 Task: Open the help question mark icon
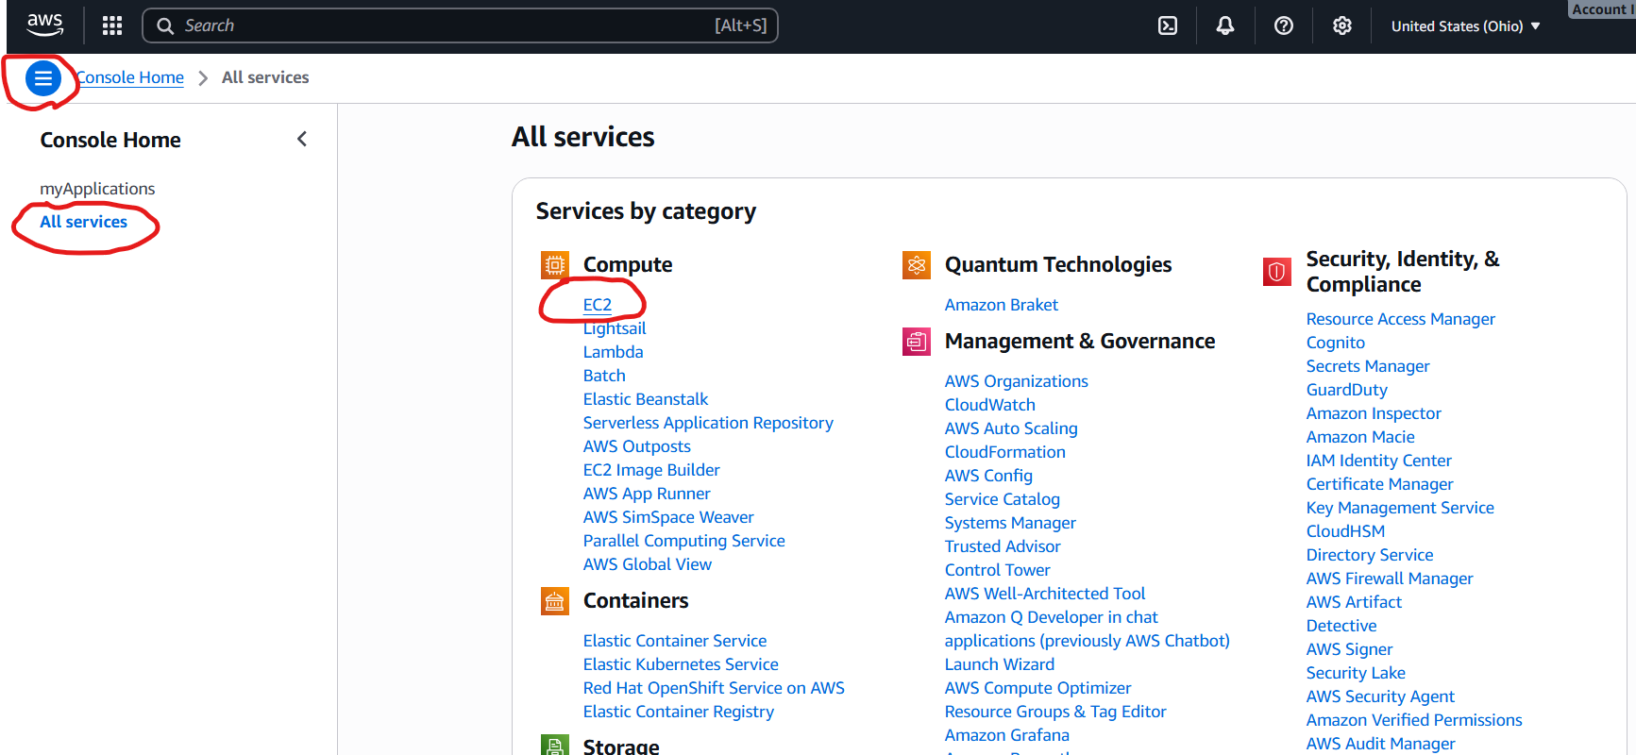[x=1284, y=25]
